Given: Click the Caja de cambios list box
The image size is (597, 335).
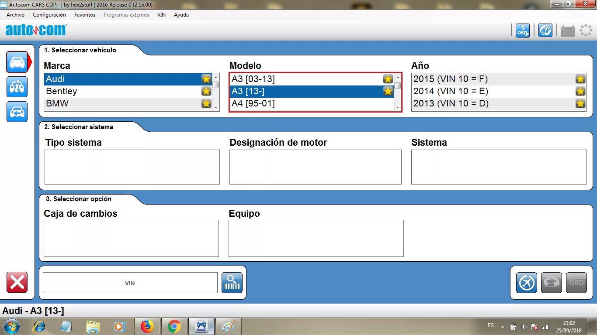Looking at the screenshot, I should point(131,238).
